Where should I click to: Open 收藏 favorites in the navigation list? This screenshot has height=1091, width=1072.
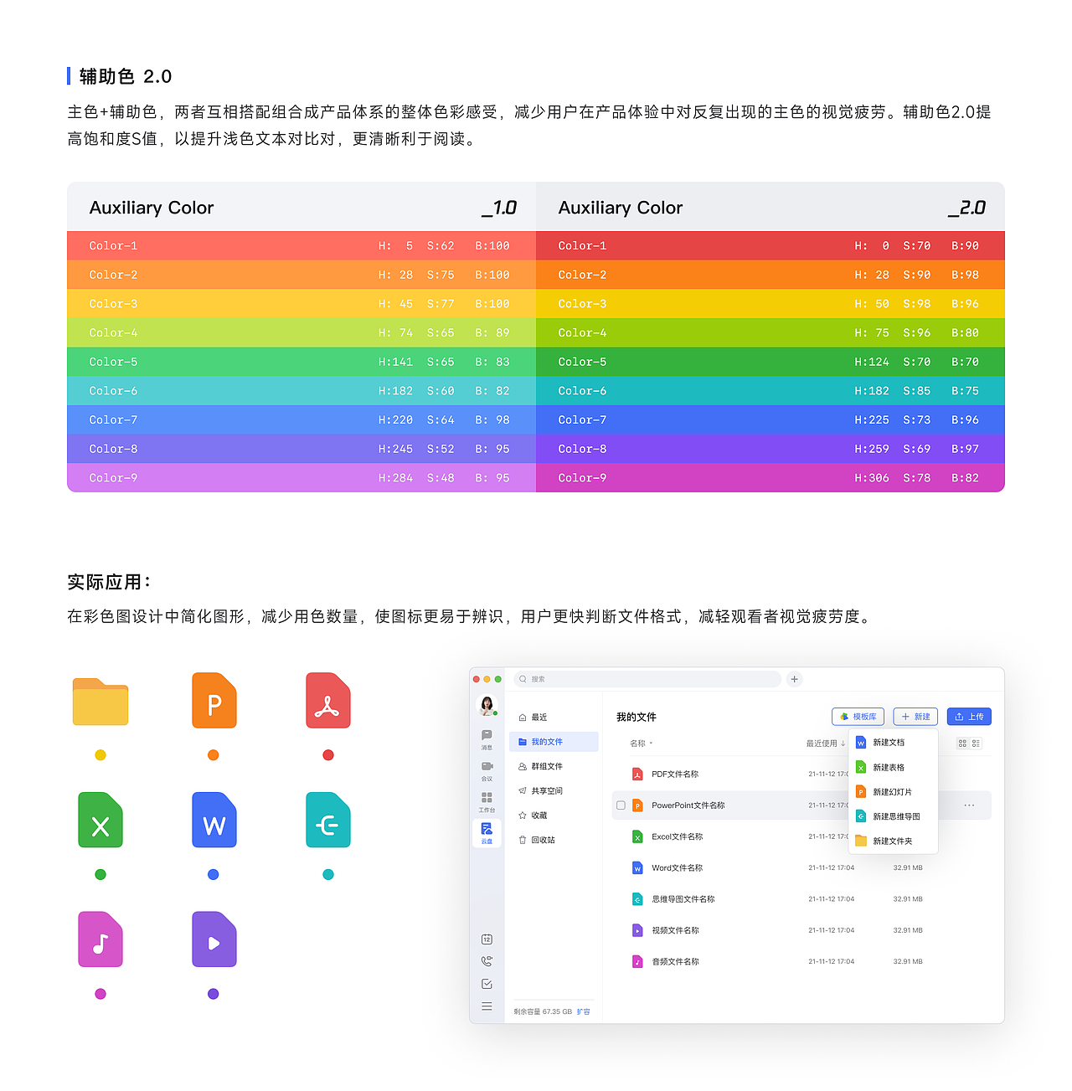pos(554,816)
